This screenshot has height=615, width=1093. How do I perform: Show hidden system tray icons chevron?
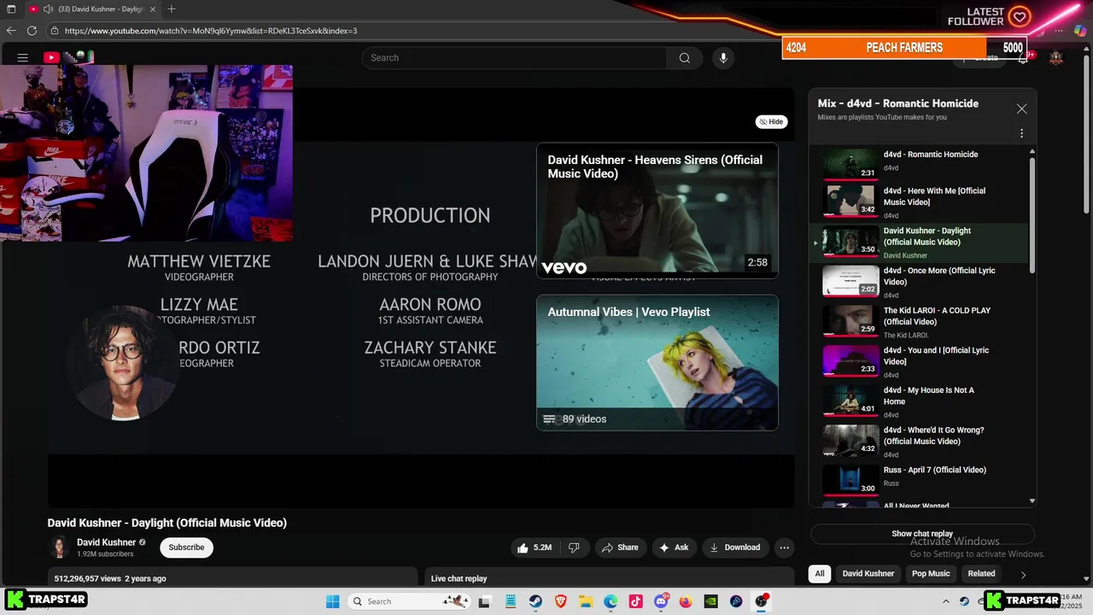click(945, 601)
